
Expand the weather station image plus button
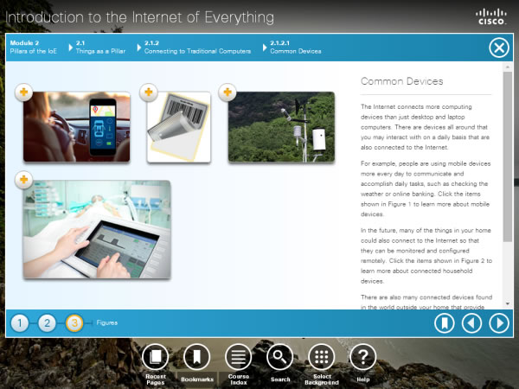coord(227,91)
